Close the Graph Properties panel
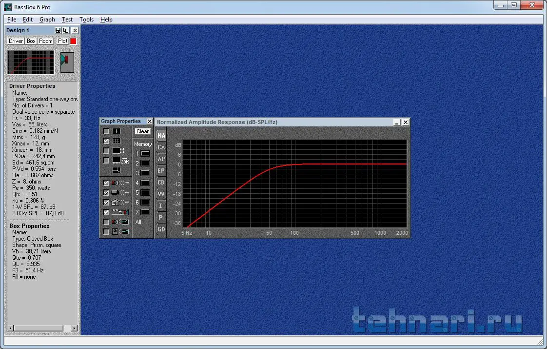547x349 pixels. (150, 121)
